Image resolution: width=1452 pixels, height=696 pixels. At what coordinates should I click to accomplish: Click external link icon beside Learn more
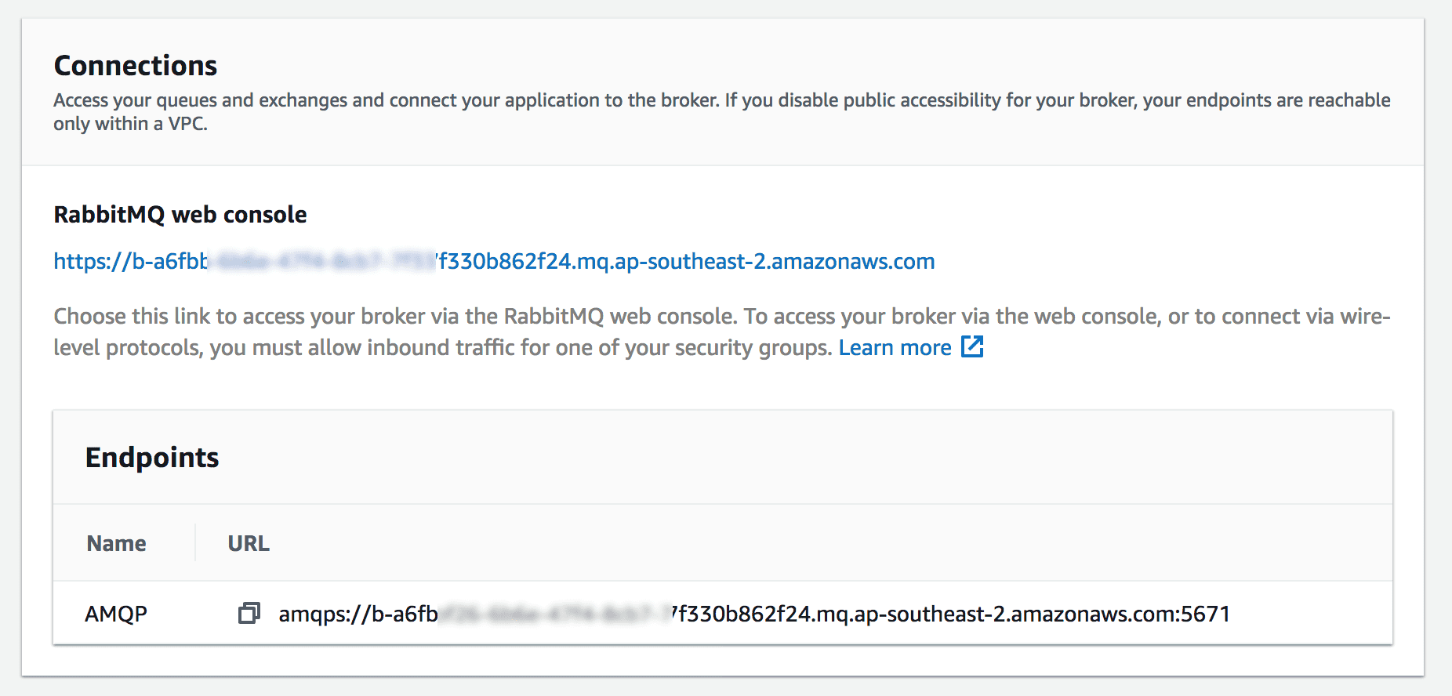(x=972, y=346)
